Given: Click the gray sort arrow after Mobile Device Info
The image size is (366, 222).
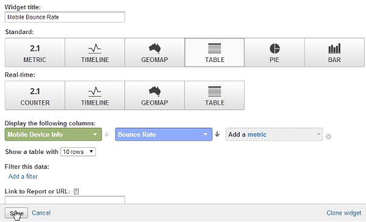Looking at the screenshot, I should point(107,134).
